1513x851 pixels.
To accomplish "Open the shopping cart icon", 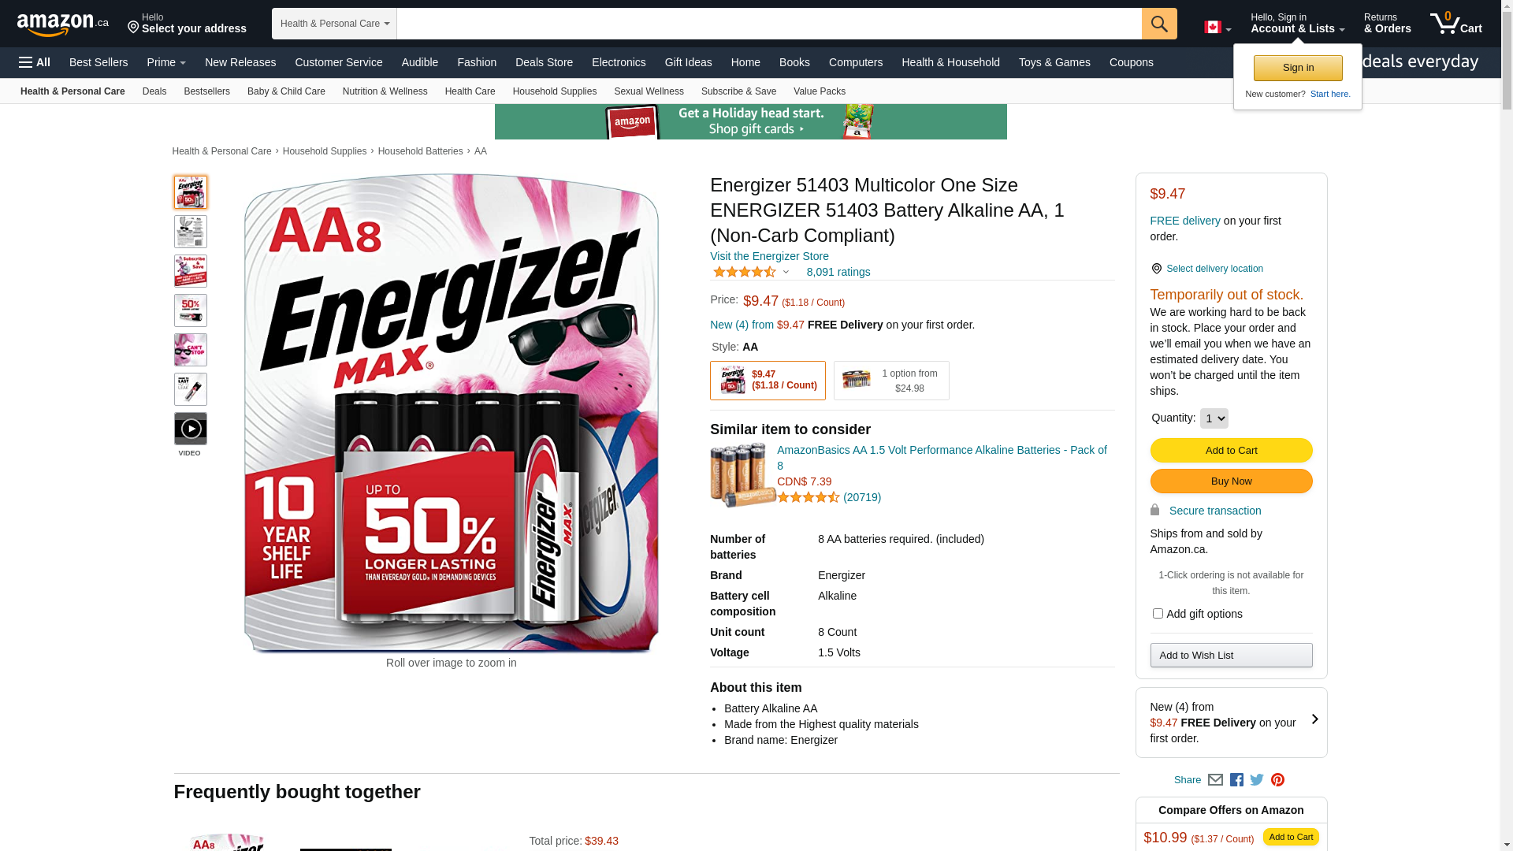I will click(1455, 24).
